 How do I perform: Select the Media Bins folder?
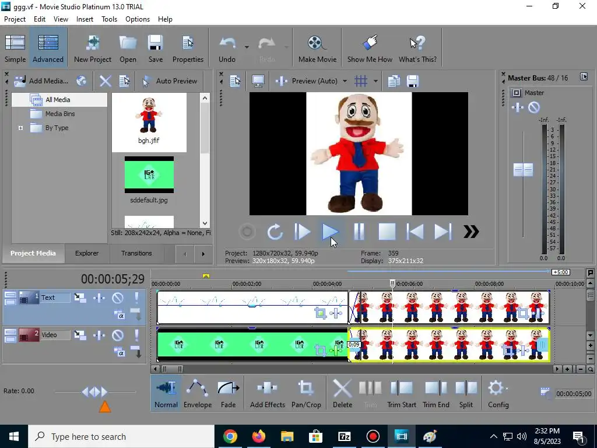pos(59,114)
